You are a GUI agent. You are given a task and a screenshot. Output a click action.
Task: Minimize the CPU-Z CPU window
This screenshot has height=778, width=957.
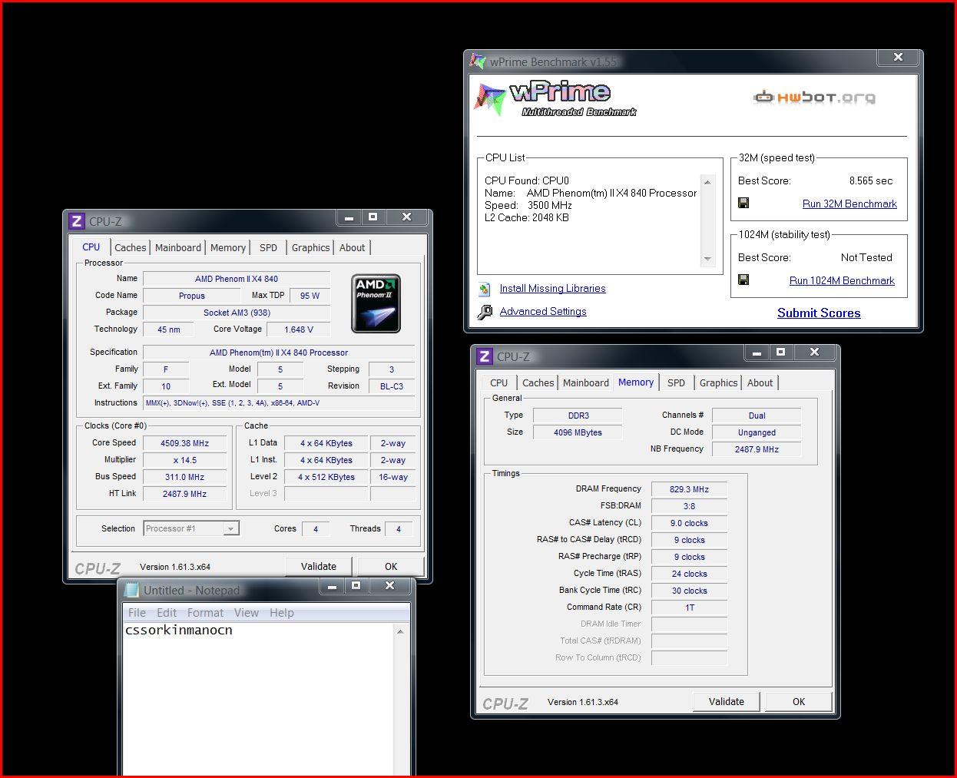point(349,217)
